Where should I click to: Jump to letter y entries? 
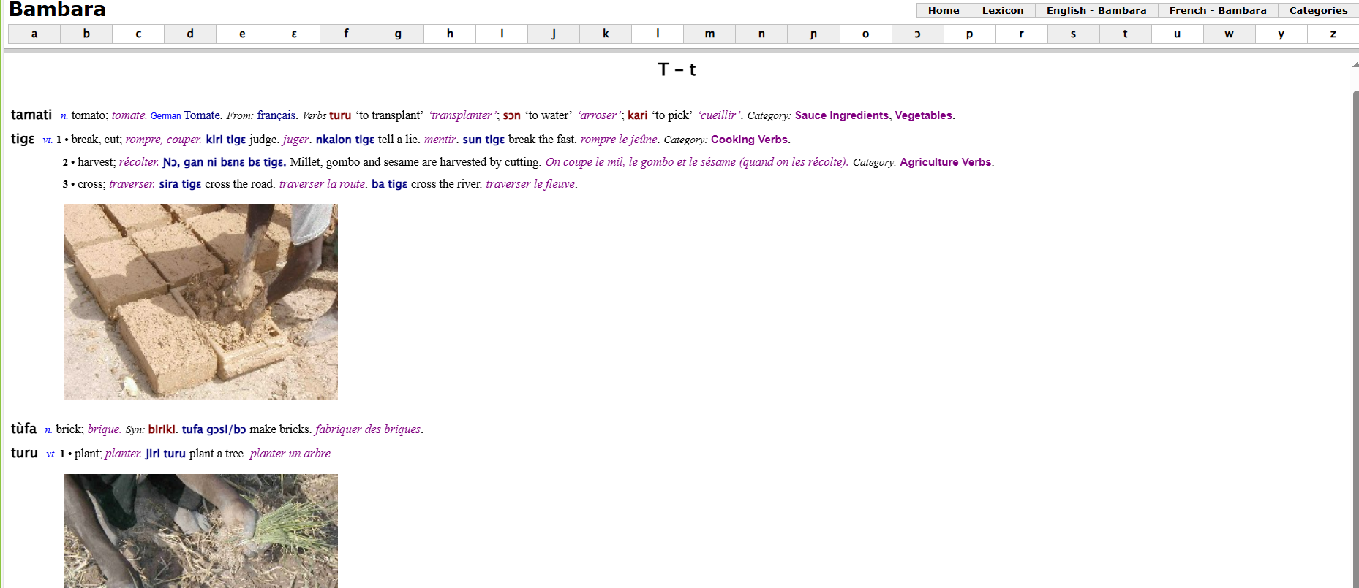tap(1281, 34)
